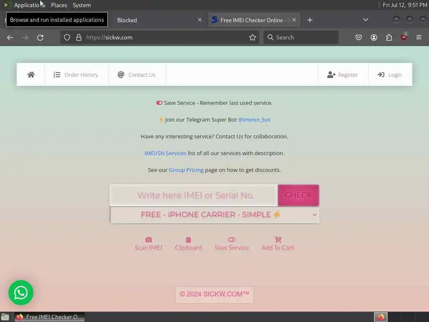The image size is (429, 322).
Task: Open the Pocket save icon
Action: (x=359, y=37)
